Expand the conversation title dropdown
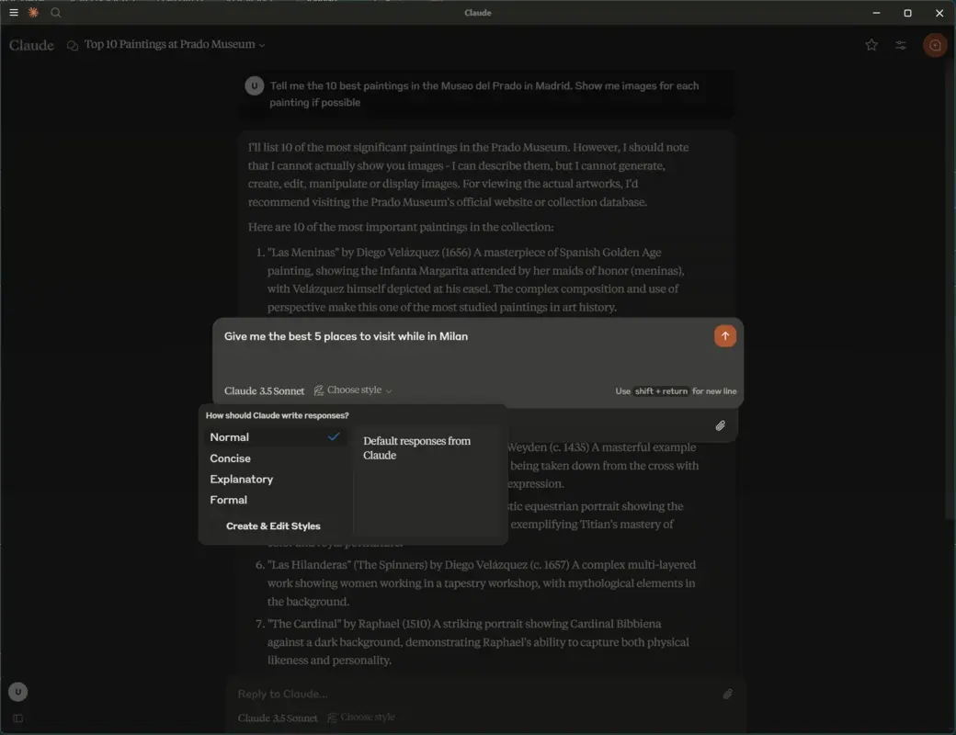 tap(262, 44)
